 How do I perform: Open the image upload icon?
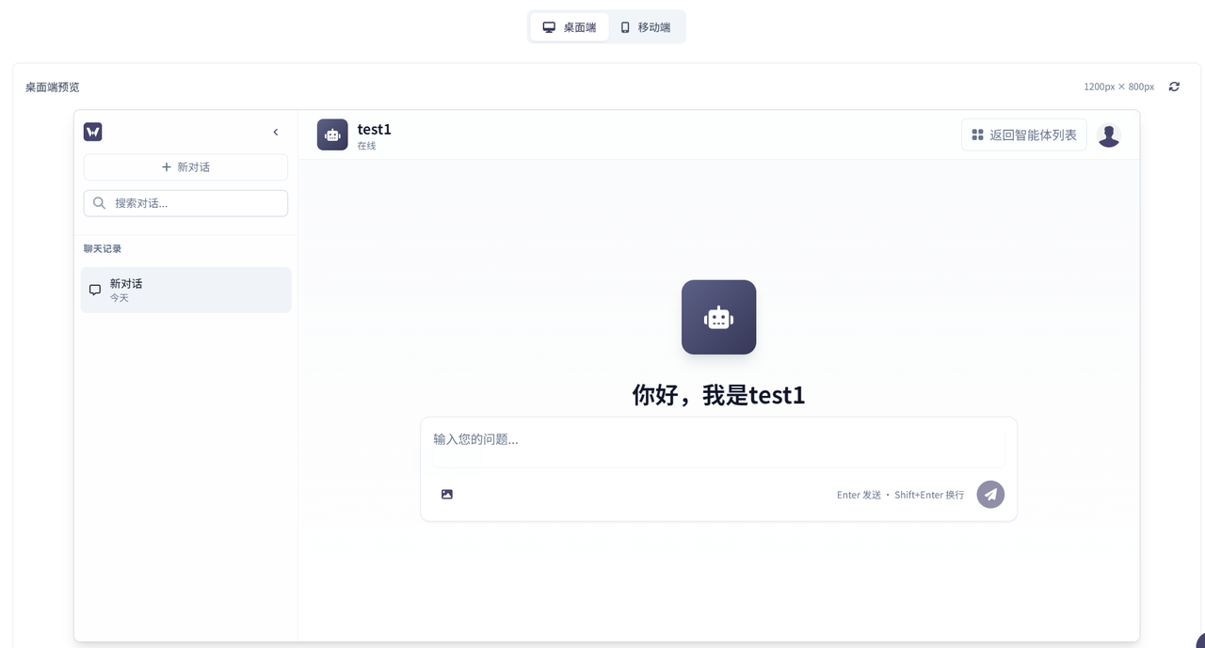pos(446,494)
